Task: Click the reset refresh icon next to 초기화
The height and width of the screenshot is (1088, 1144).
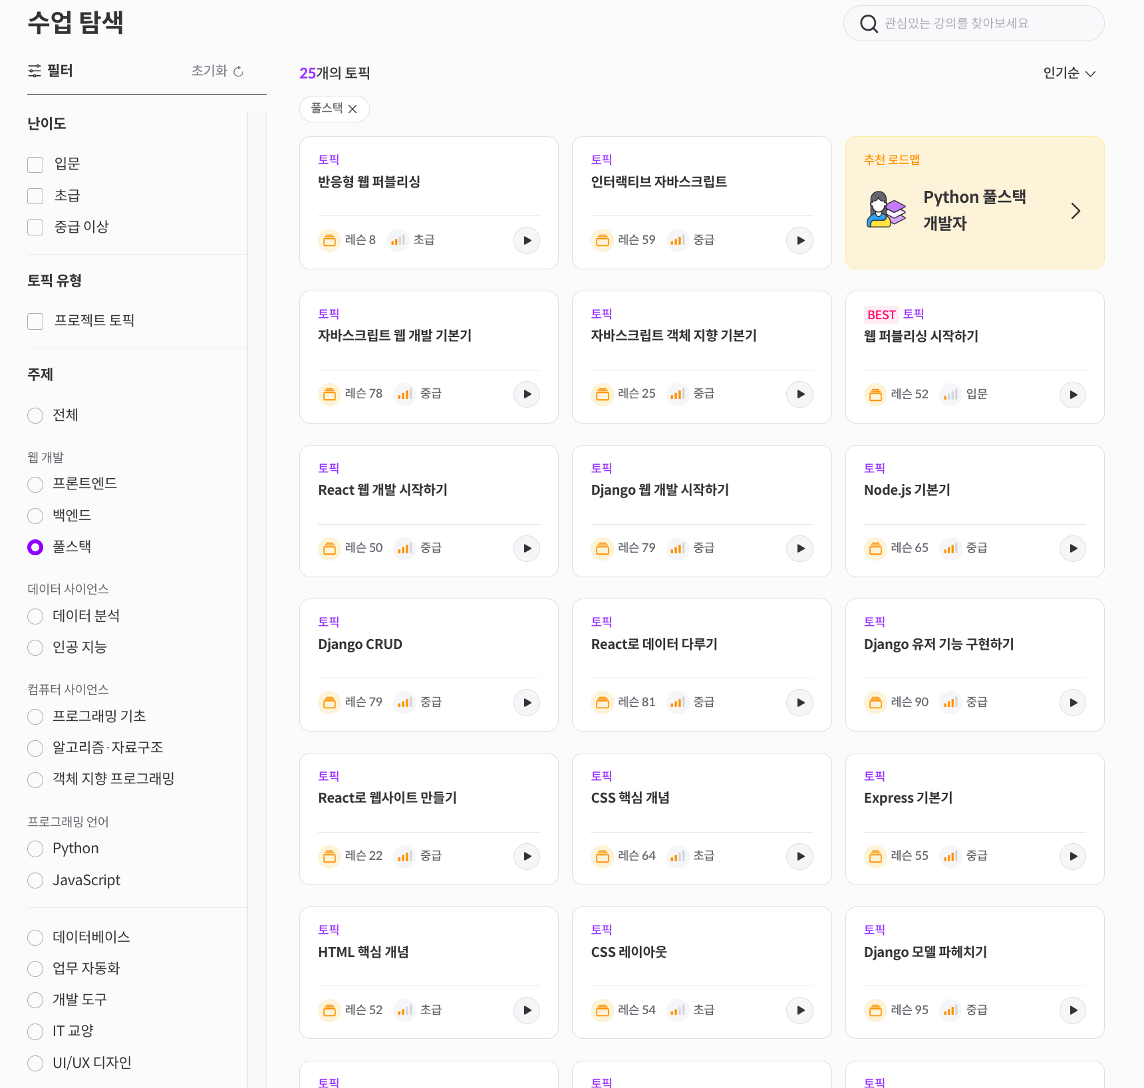Action: (239, 71)
